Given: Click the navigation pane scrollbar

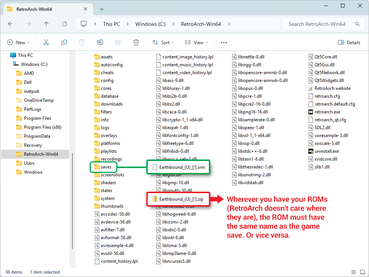Looking at the screenshot, I should pyautogui.click(x=72, y=201).
